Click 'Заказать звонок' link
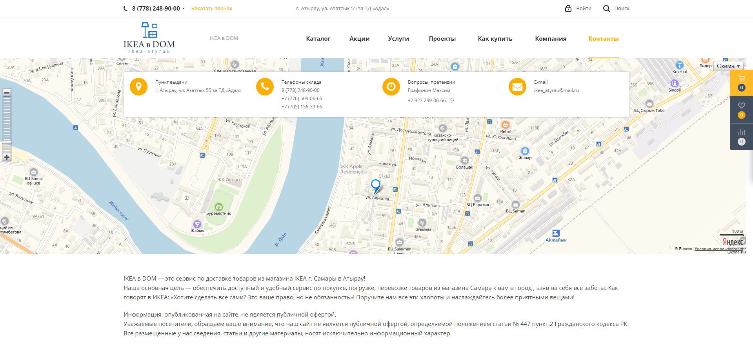 point(212,9)
